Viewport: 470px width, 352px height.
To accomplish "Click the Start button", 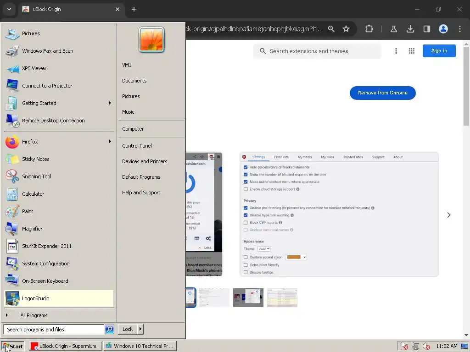I will [x=13, y=346].
